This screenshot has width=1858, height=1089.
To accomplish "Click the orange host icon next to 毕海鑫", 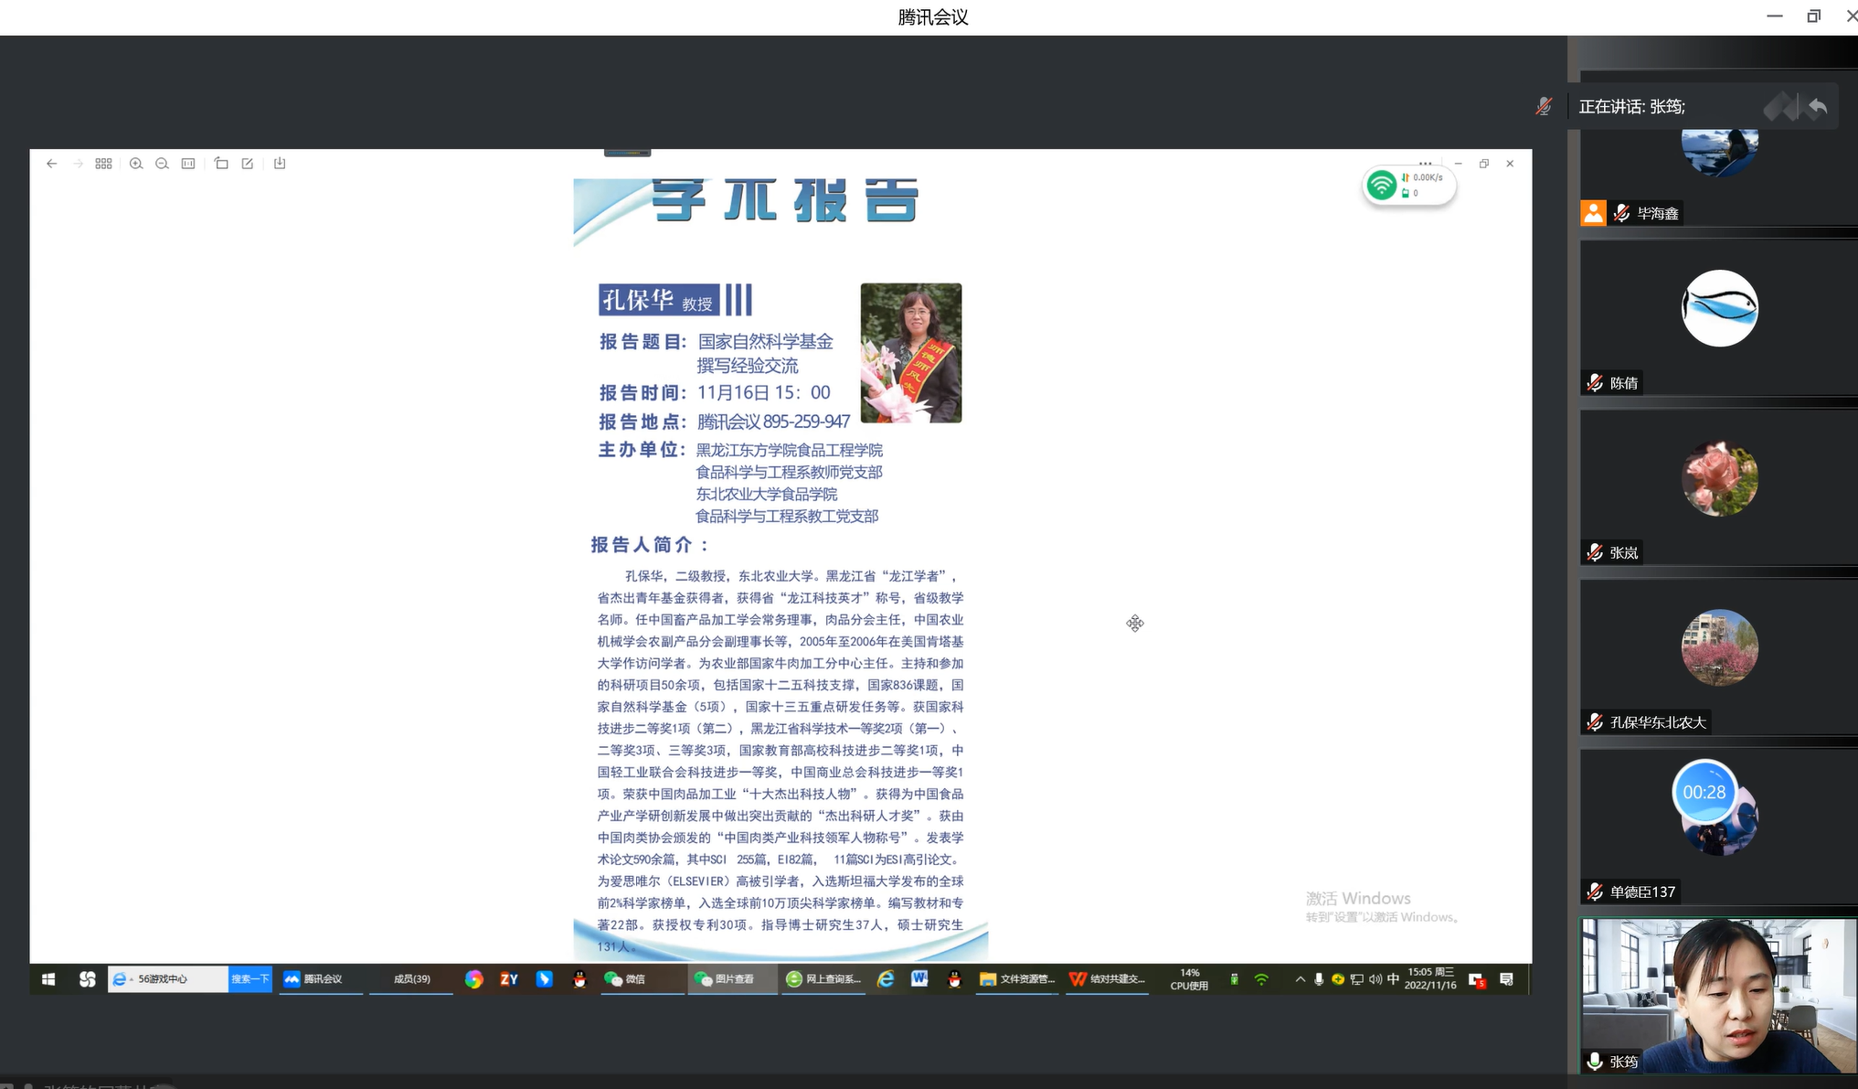I will coord(1593,213).
